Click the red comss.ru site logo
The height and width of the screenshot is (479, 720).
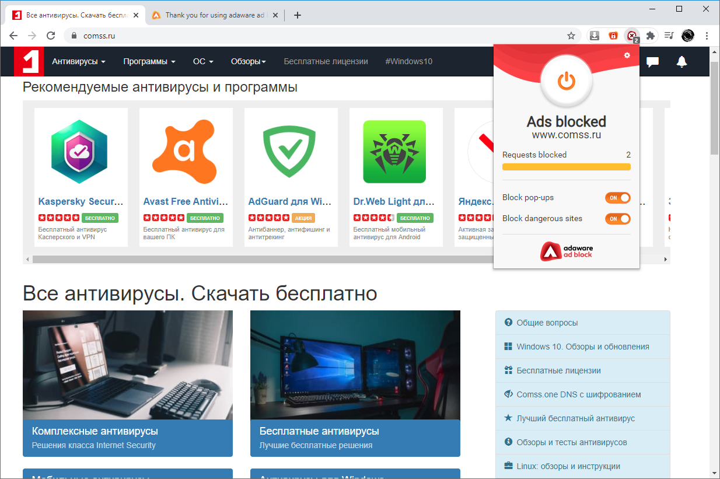click(28, 61)
